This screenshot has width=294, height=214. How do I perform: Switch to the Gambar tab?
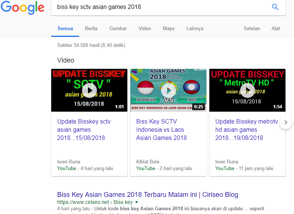118,29
